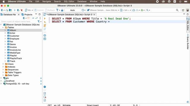Image resolution: width=190 pixels, height=106 pixels.
Task: Click Execute statement in new tab icon
Action: click(x=45, y=22)
